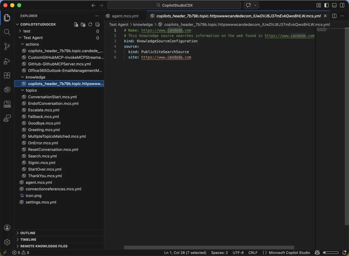Expand the test folder in the Explorer
The height and width of the screenshot is (256, 349).
(x=26, y=31)
